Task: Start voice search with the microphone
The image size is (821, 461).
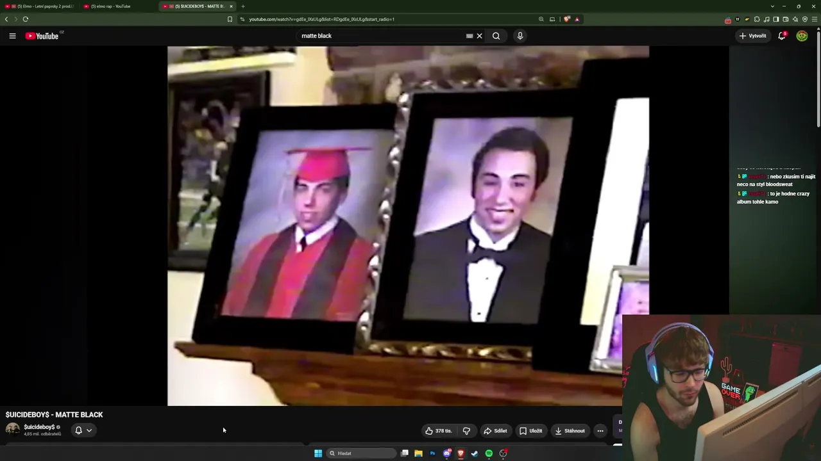Action: coord(520,36)
